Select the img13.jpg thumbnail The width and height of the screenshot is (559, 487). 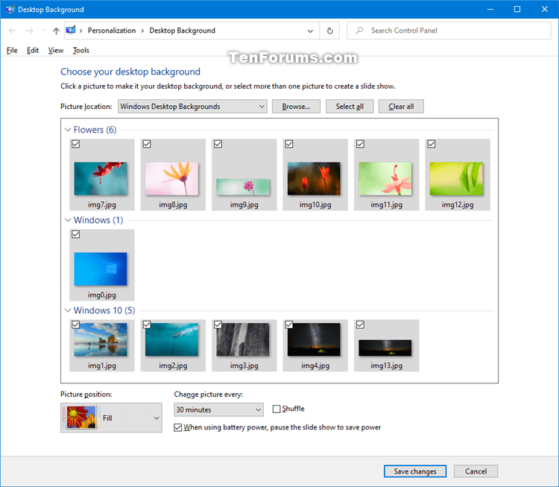tap(385, 348)
